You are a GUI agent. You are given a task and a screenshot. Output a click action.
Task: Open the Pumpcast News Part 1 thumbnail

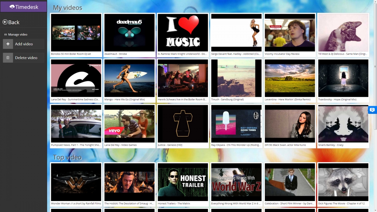(x=76, y=124)
